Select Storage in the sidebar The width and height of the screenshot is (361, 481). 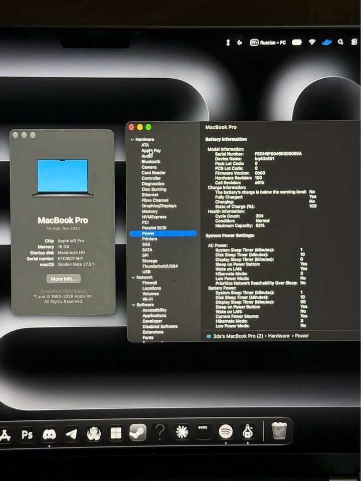tap(150, 261)
